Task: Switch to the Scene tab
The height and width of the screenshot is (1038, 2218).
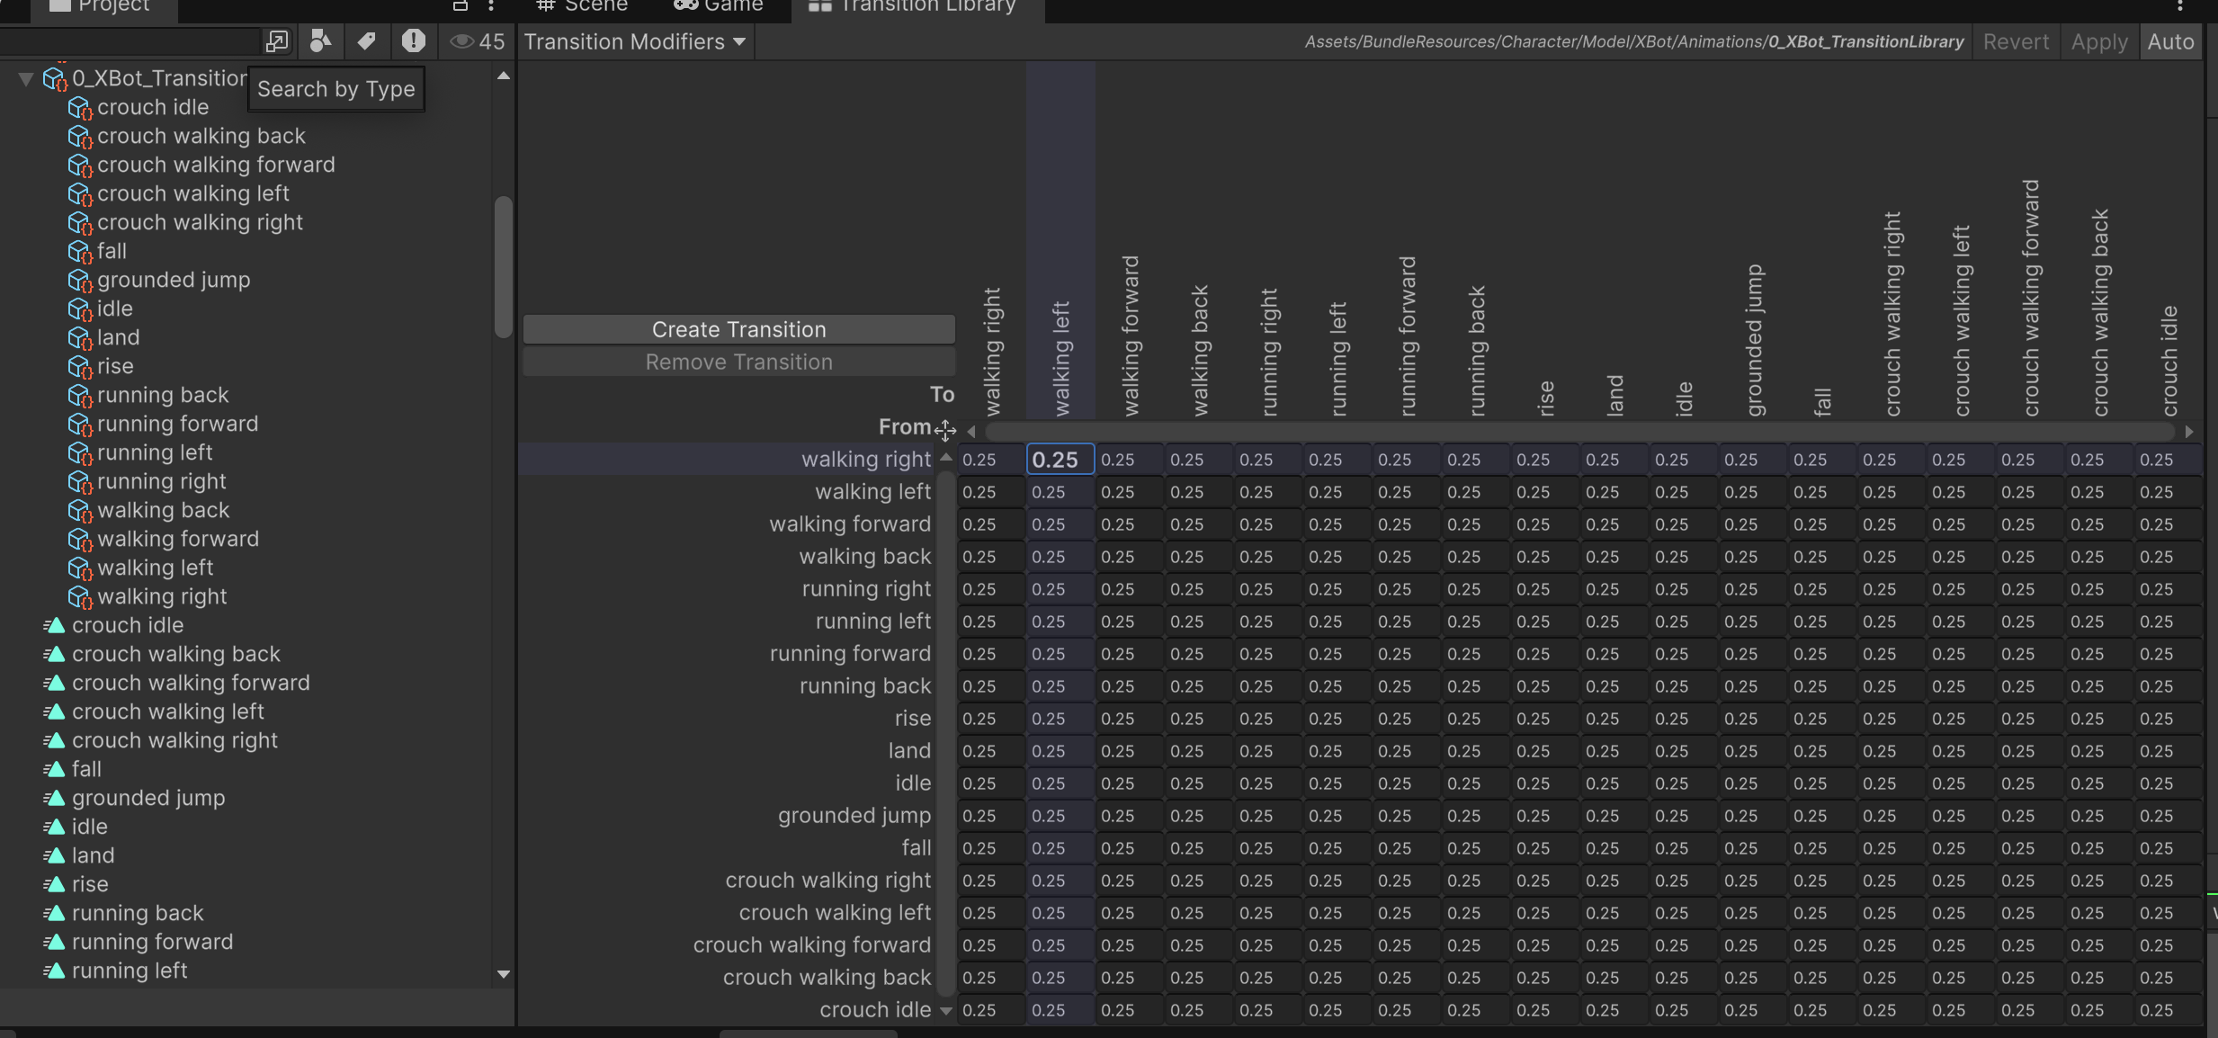Action: 583,6
